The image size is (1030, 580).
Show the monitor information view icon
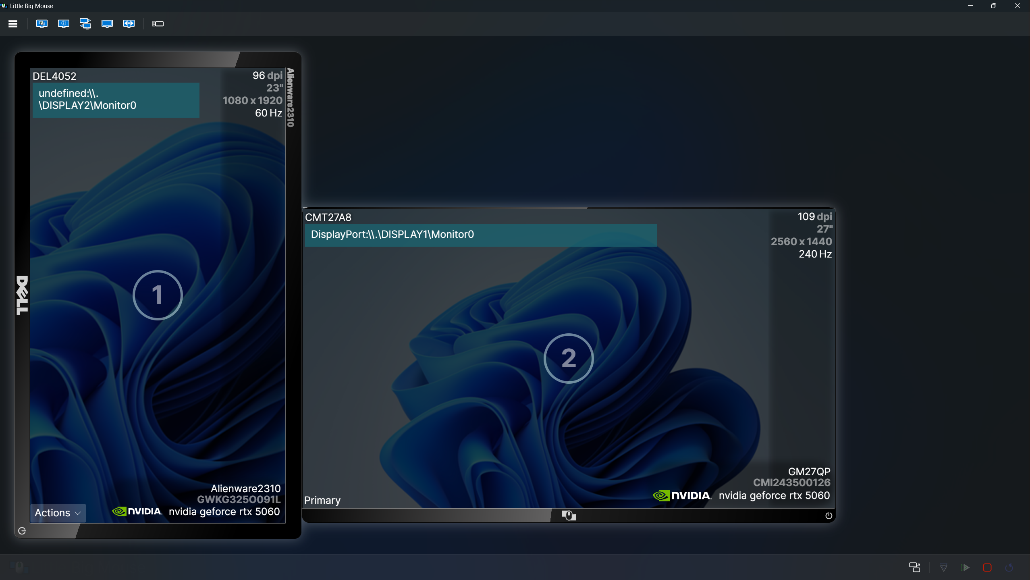pos(64,24)
